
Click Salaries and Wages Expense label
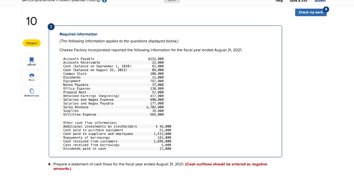point(88,100)
